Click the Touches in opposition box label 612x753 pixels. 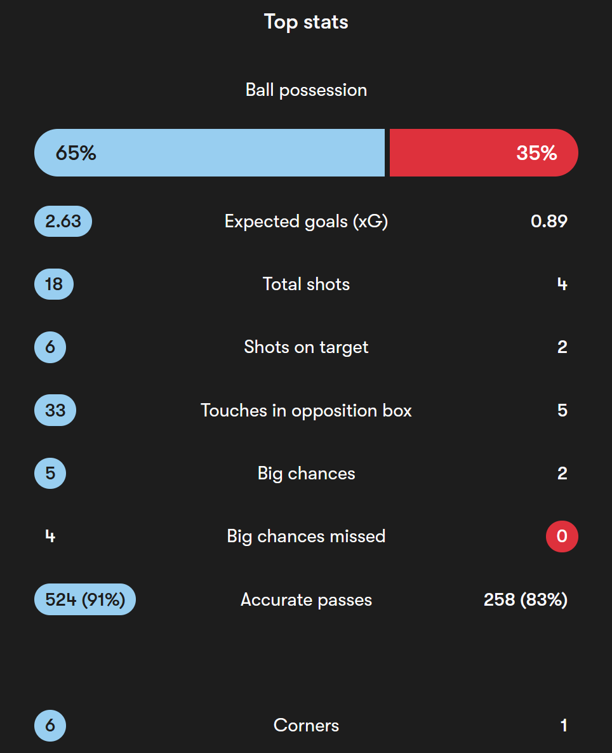[x=306, y=411]
